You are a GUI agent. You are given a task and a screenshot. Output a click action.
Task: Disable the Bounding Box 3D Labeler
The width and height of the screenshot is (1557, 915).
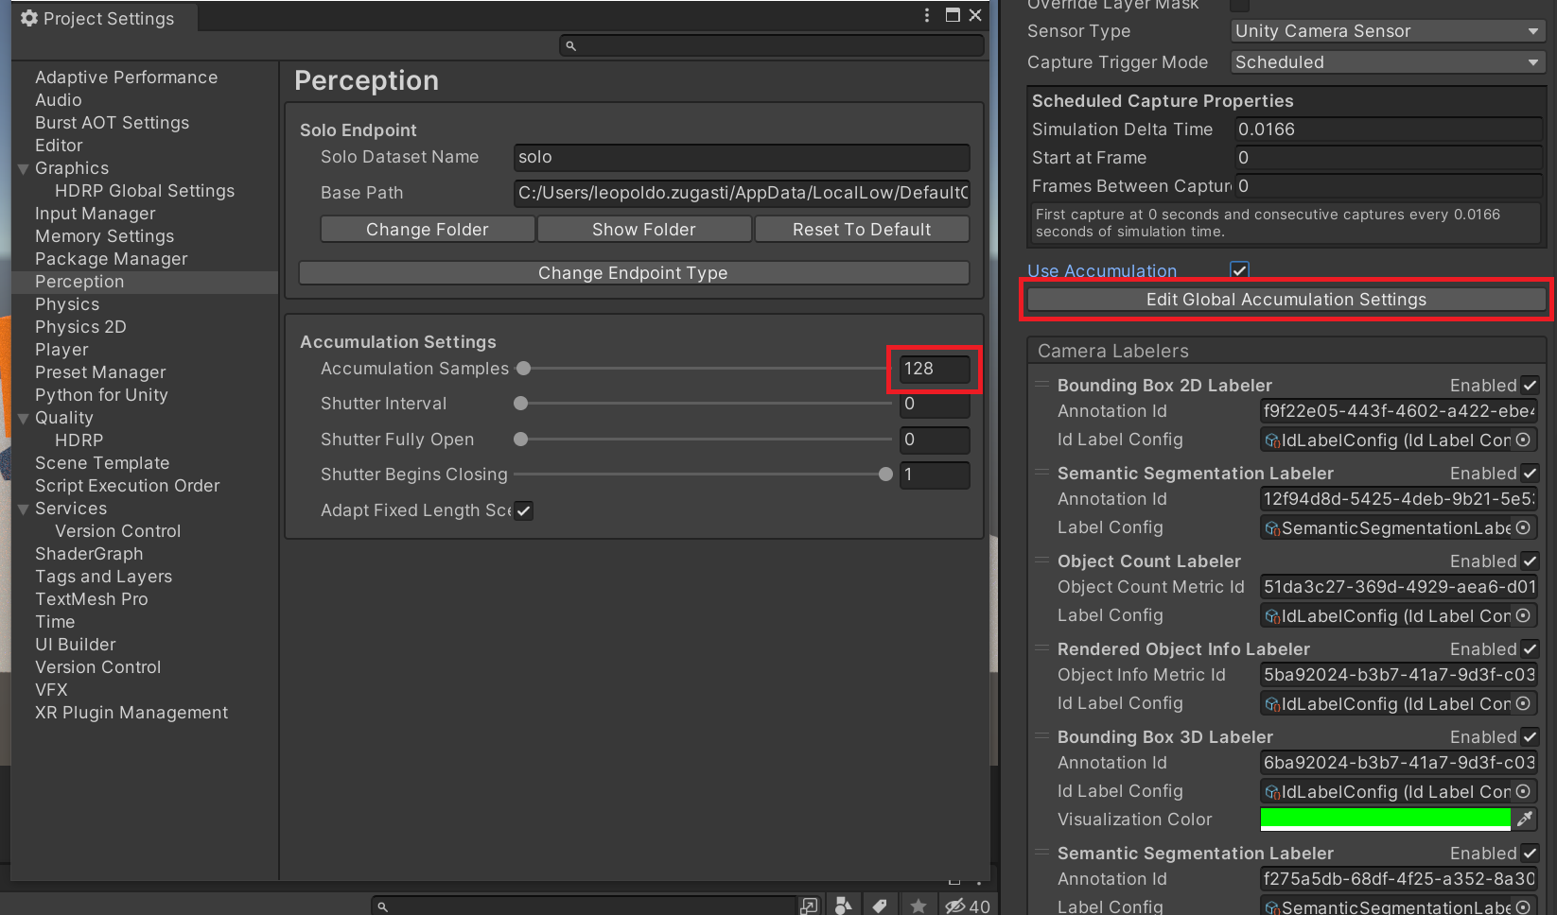(1530, 737)
